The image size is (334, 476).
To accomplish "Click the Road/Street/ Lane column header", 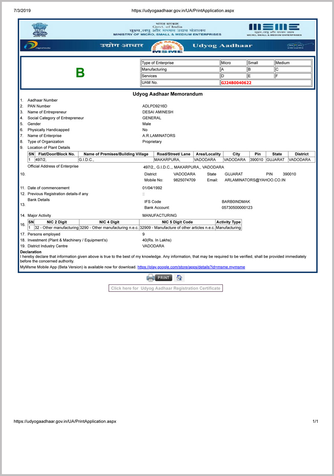I will tap(174, 154).
